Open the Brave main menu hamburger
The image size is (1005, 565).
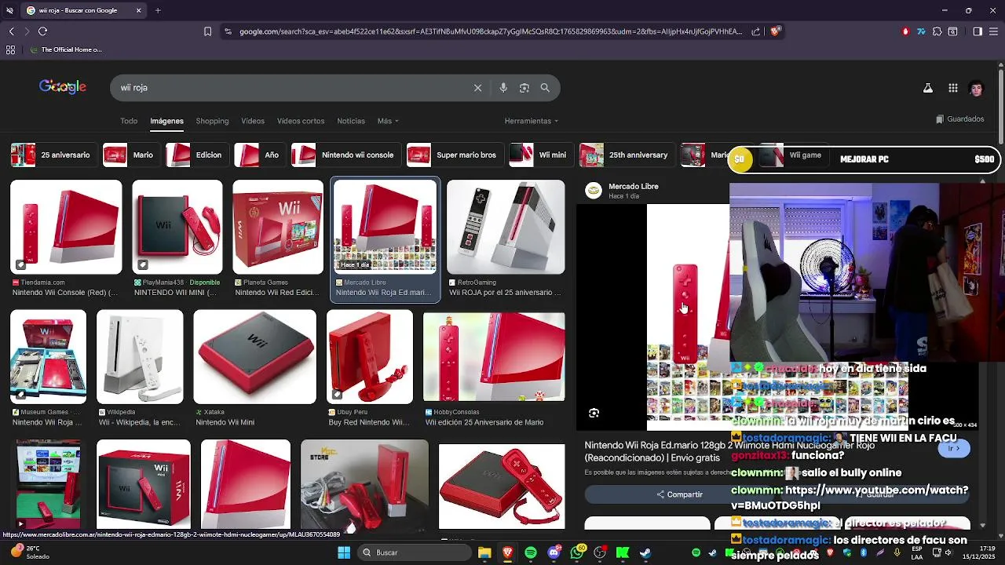994,31
